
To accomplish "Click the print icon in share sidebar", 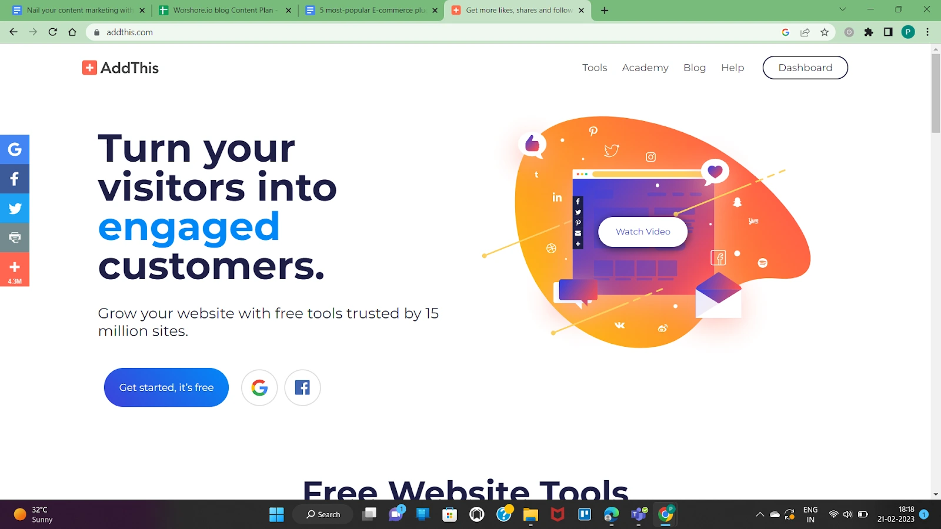I will click(15, 237).
